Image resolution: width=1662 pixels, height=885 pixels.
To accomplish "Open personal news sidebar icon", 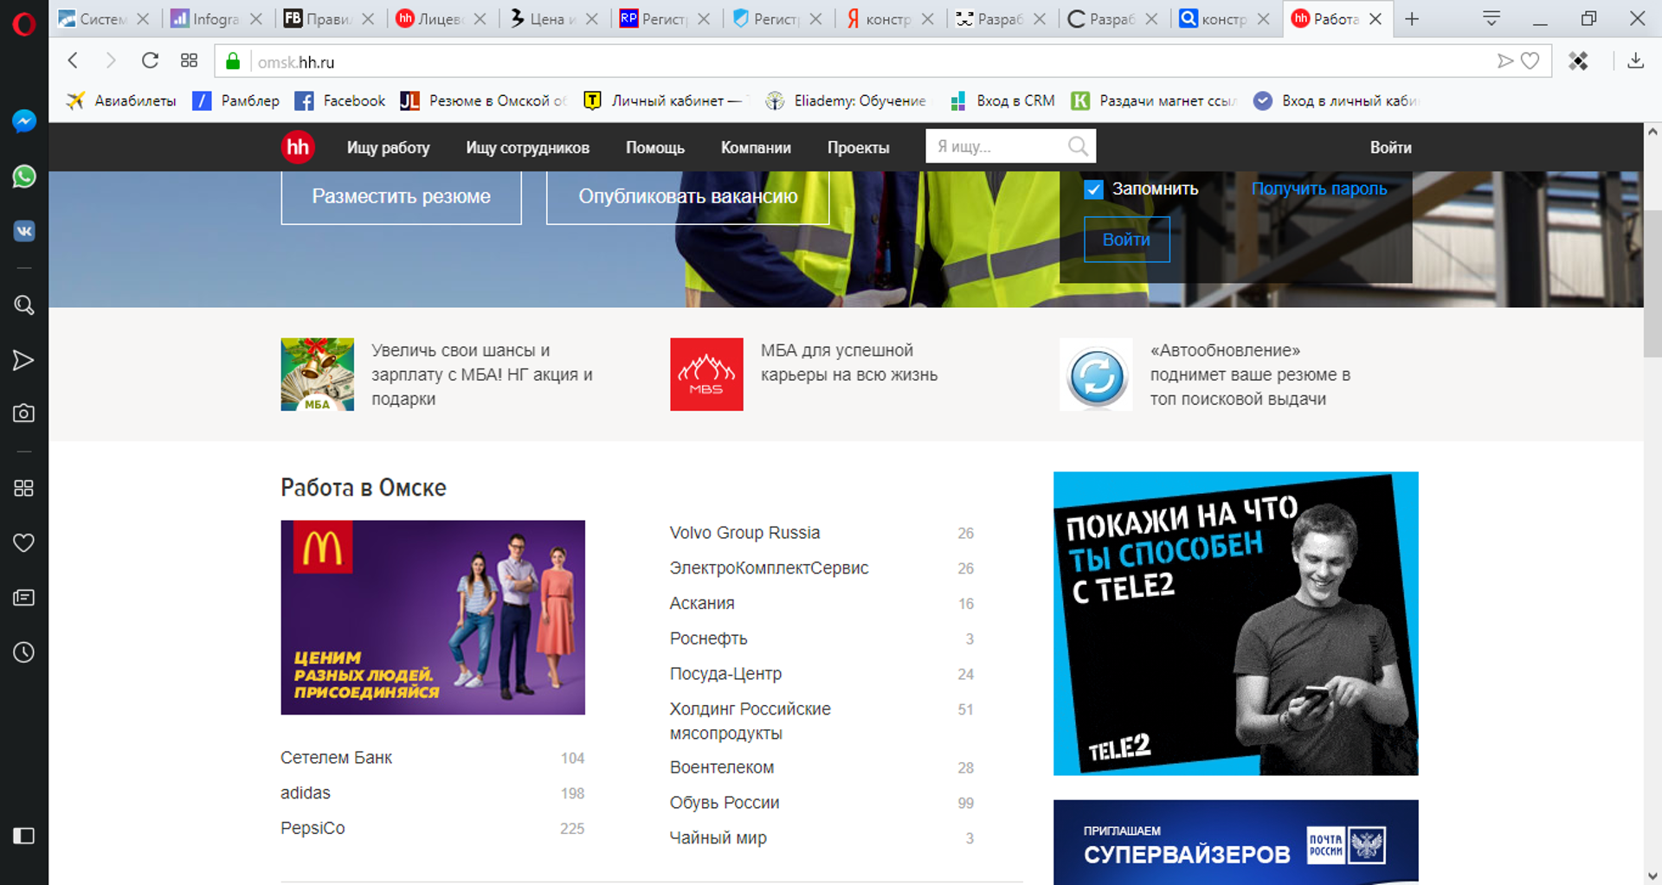I will (x=24, y=597).
